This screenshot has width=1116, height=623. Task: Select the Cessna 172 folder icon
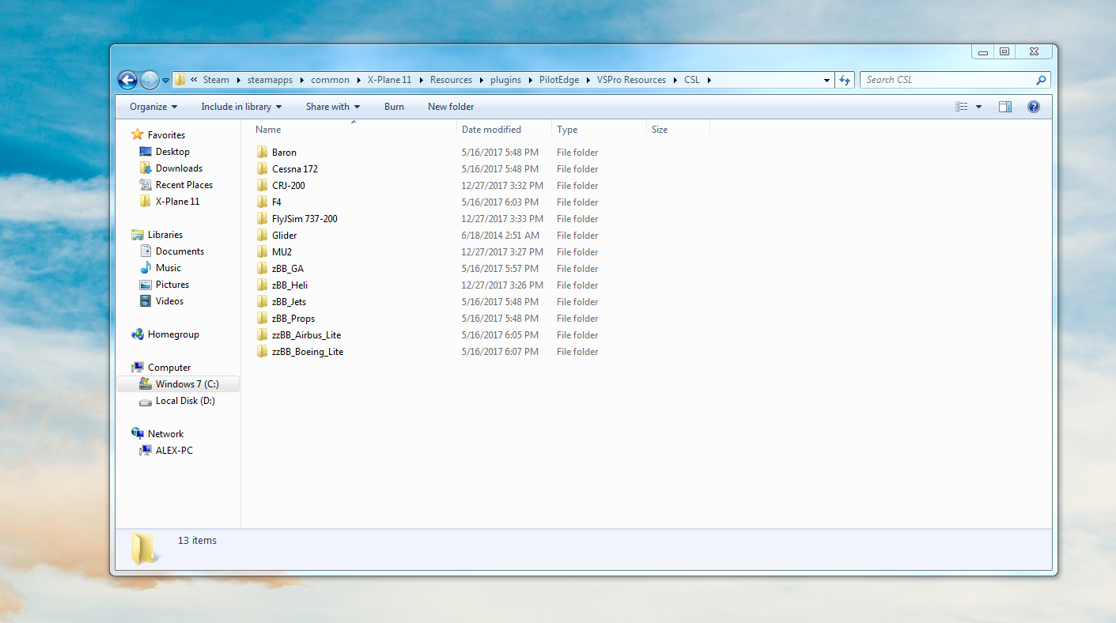tap(263, 169)
